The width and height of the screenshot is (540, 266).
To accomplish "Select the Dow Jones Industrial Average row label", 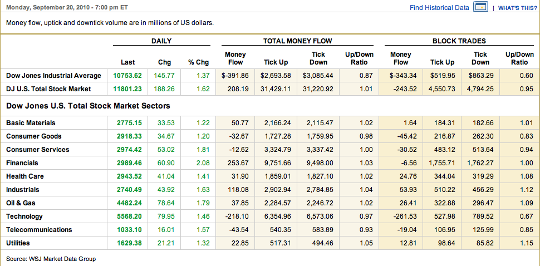I will (54, 75).
